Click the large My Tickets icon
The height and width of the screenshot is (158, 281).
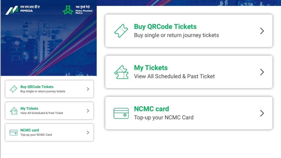[x=121, y=72]
